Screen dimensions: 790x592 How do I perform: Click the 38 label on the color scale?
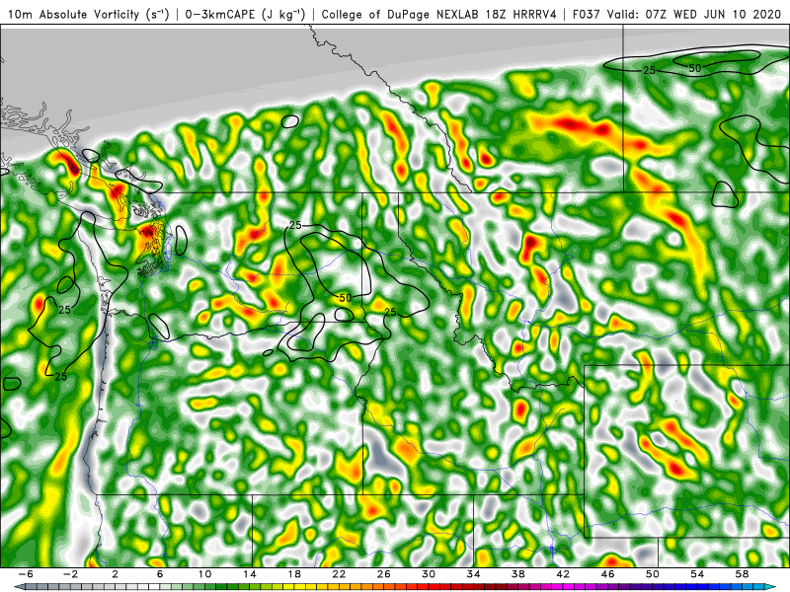pos(517,574)
